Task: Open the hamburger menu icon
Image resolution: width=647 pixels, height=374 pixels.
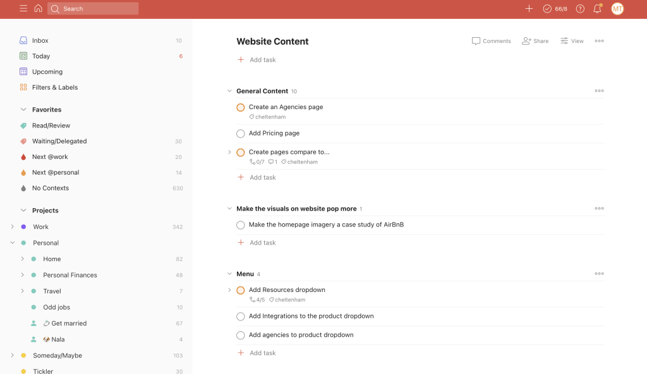Action: coord(23,9)
